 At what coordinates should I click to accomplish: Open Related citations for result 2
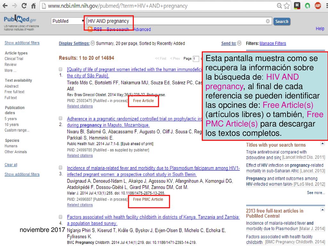point(80,156)
